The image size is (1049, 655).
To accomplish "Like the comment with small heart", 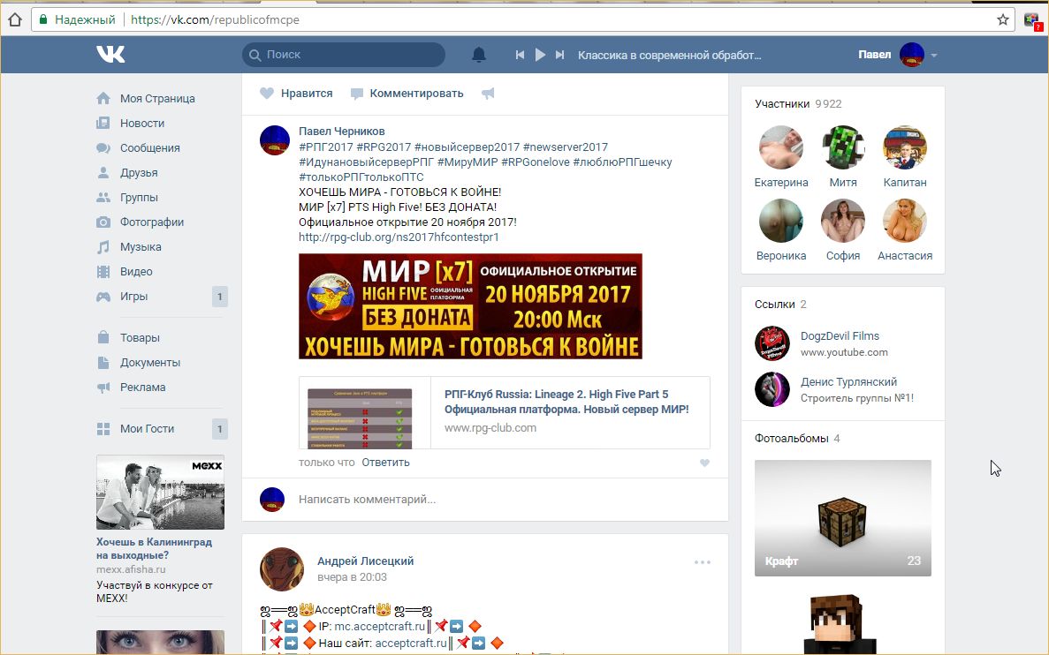I will [x=704, y=463].
